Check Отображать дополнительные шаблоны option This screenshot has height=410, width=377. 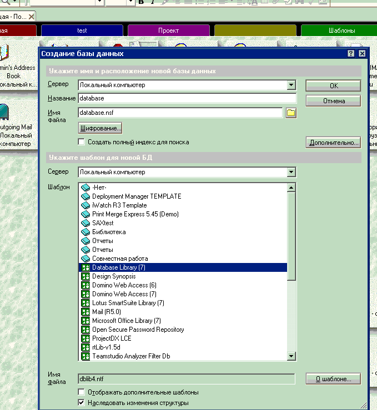tap(82, 392)
